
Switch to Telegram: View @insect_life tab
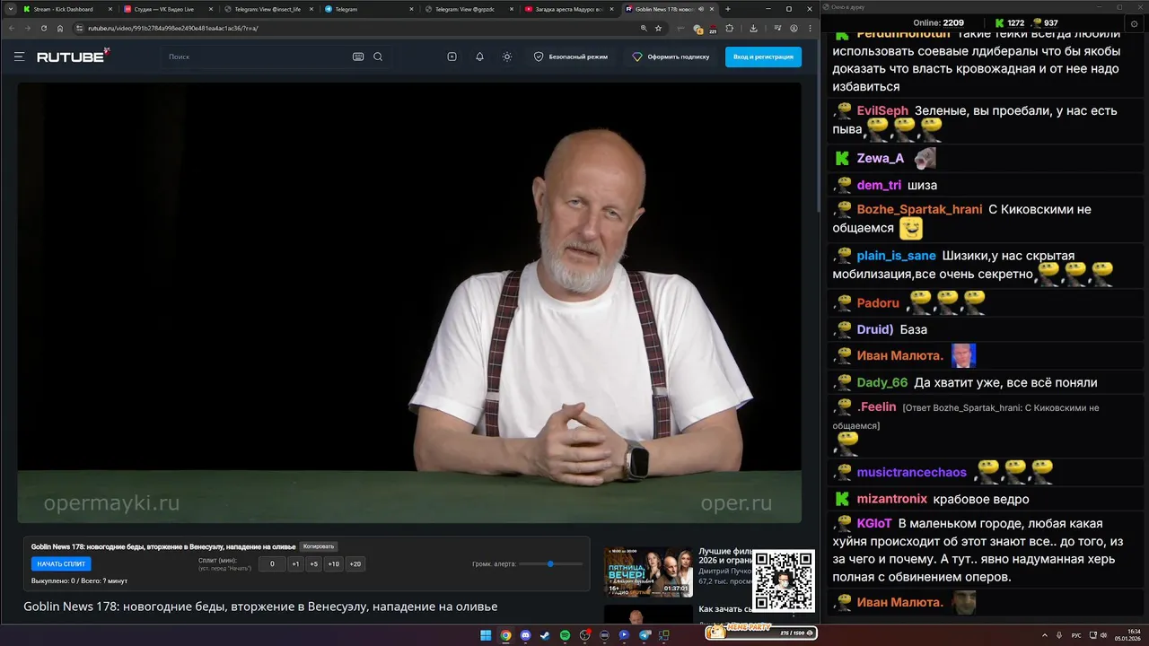click(268, 9)
